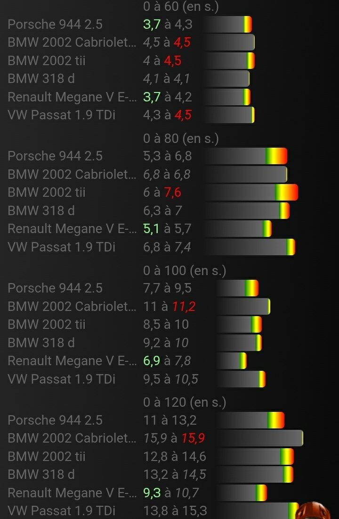Select the time range "6,8 à 7,4"
This screenshot has width=339, height=519.
pos(167,247)
